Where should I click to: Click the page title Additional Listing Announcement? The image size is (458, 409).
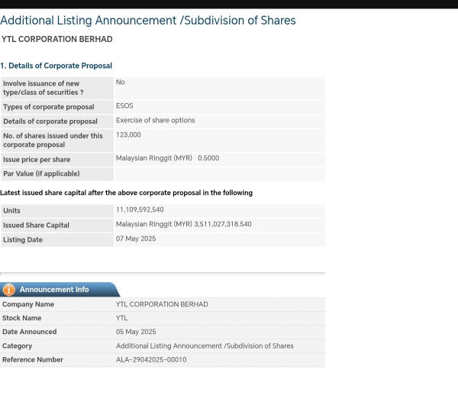(x=148, y=21)
